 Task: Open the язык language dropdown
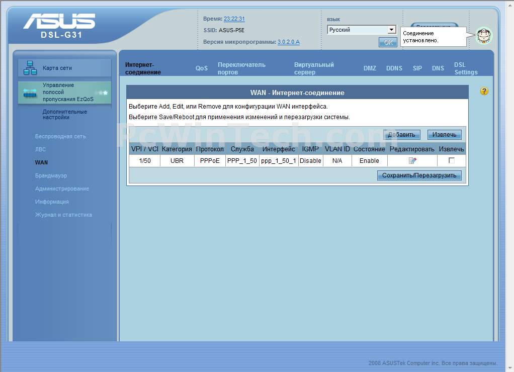(362, 30)
